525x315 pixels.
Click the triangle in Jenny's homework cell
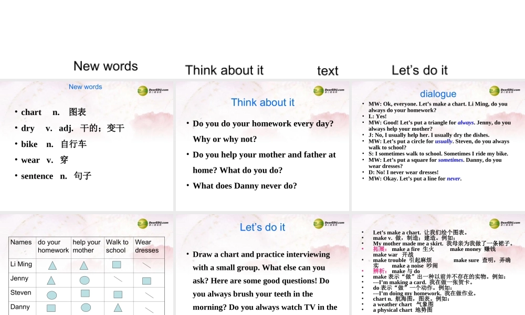tap(51, 280)
